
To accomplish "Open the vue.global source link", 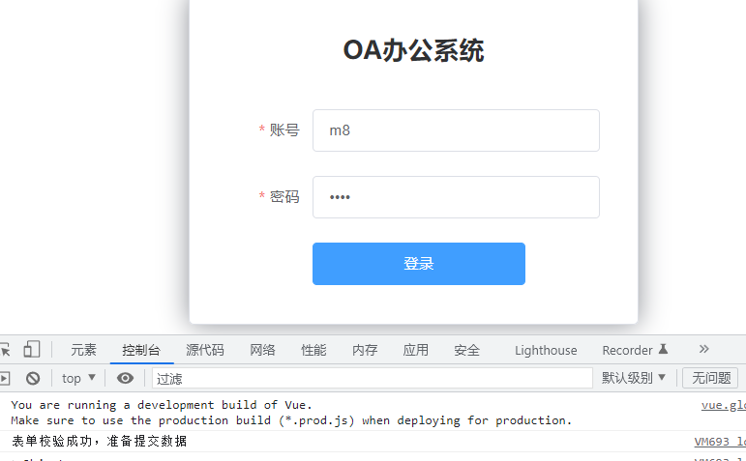I will (723, 405).
